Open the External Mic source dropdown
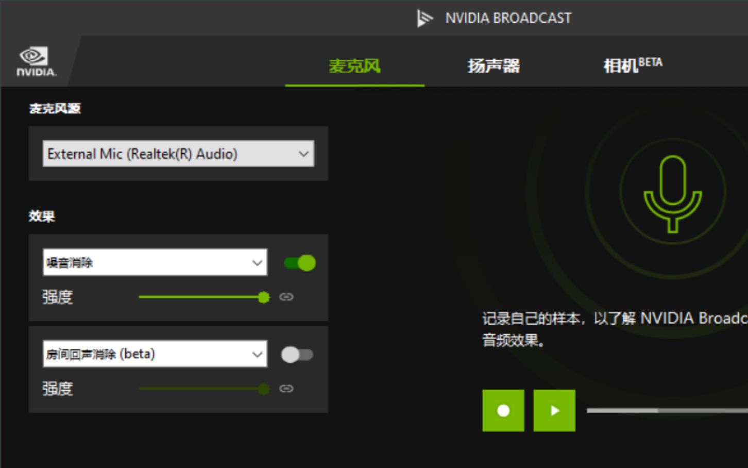Screen dimensions: 748x468 [x=178, y=154]
